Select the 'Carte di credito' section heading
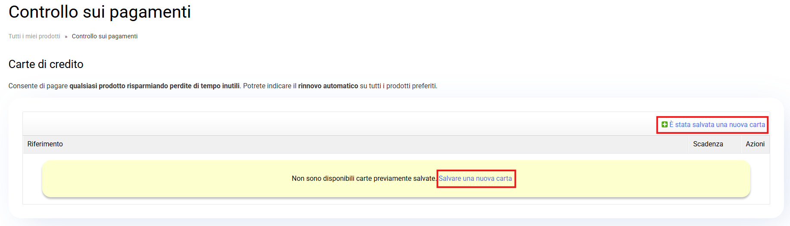Viewport: 790px width, 226px height. point(46,64)
